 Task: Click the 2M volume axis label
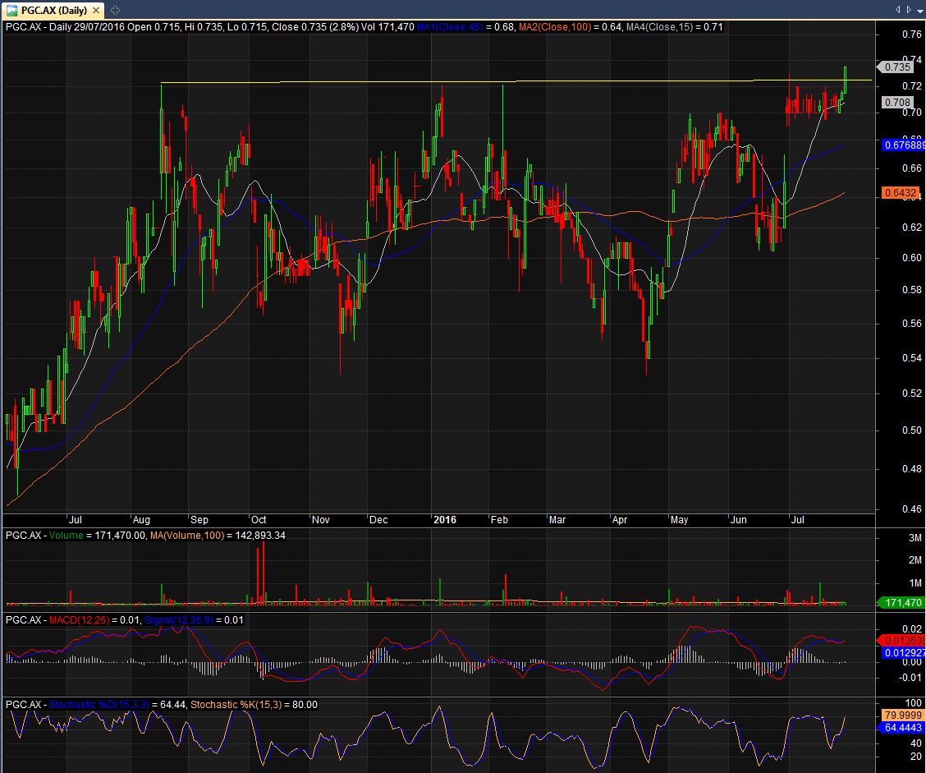coord(915,560)
